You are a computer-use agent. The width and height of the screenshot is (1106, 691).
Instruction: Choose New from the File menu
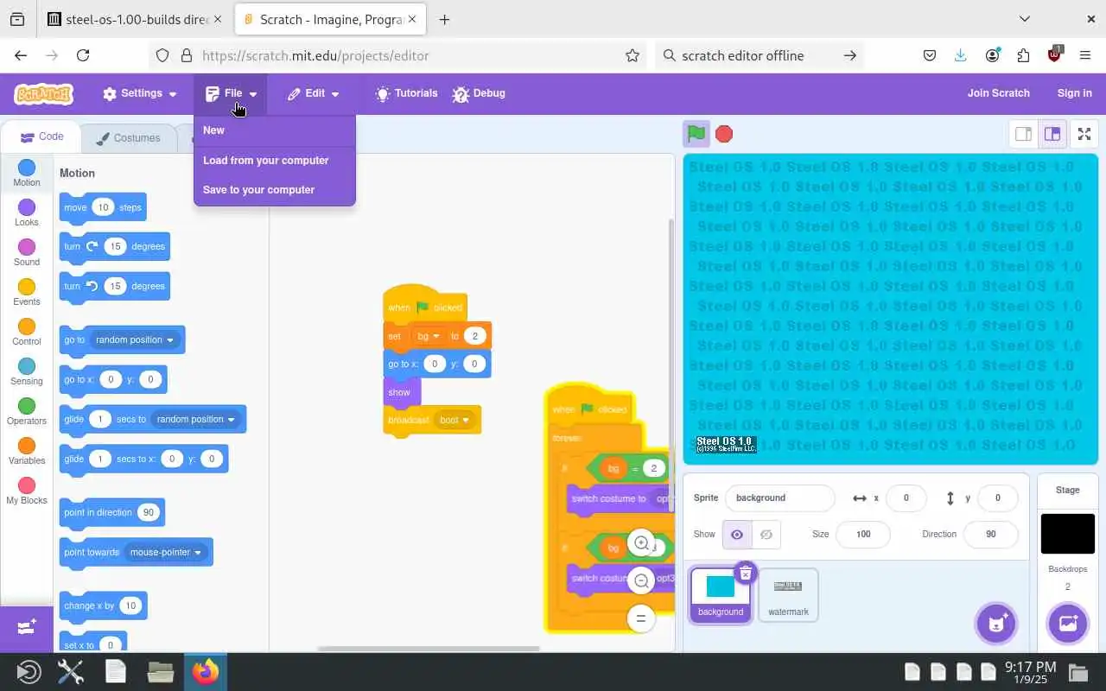coord(275,130)
